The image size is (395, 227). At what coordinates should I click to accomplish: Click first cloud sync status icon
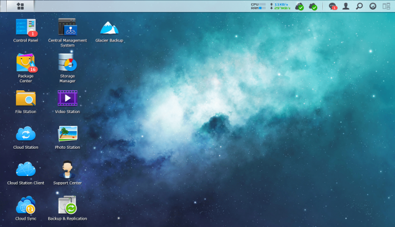(x=299, y=6)
